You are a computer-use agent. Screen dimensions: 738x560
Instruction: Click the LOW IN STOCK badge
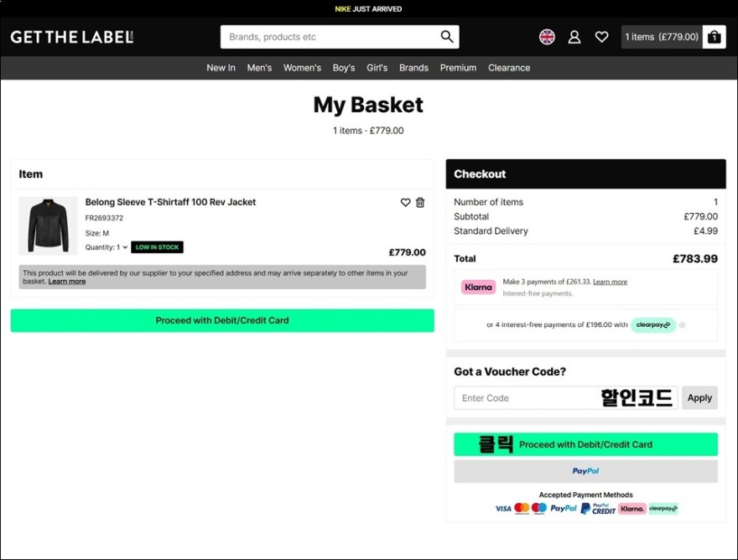(x=157, y=247)
